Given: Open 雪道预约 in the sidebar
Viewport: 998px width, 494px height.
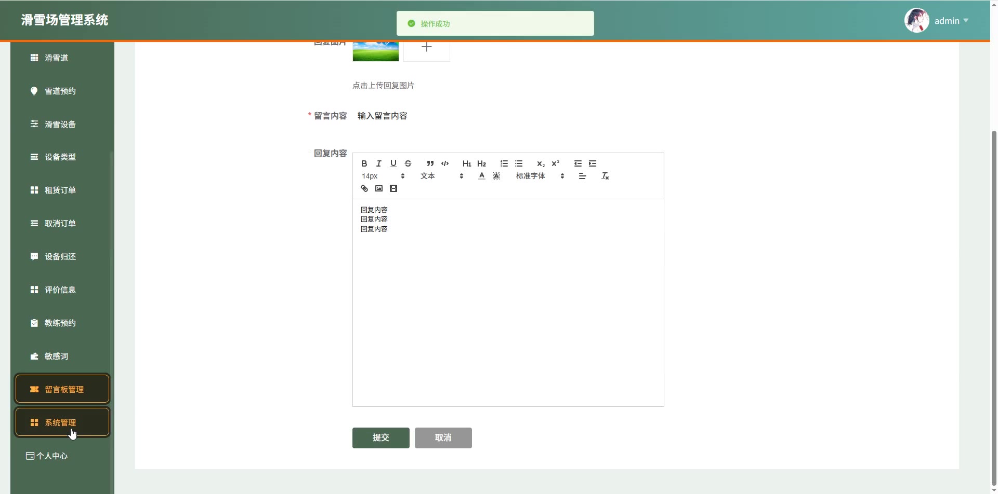Looking at the screenshot, I should pyautogui.click(x=62, y=91).
